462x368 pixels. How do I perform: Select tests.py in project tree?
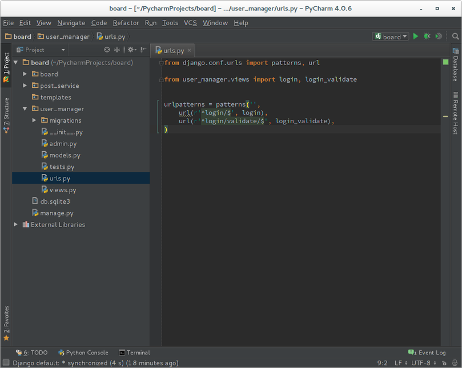click(58, 167)
